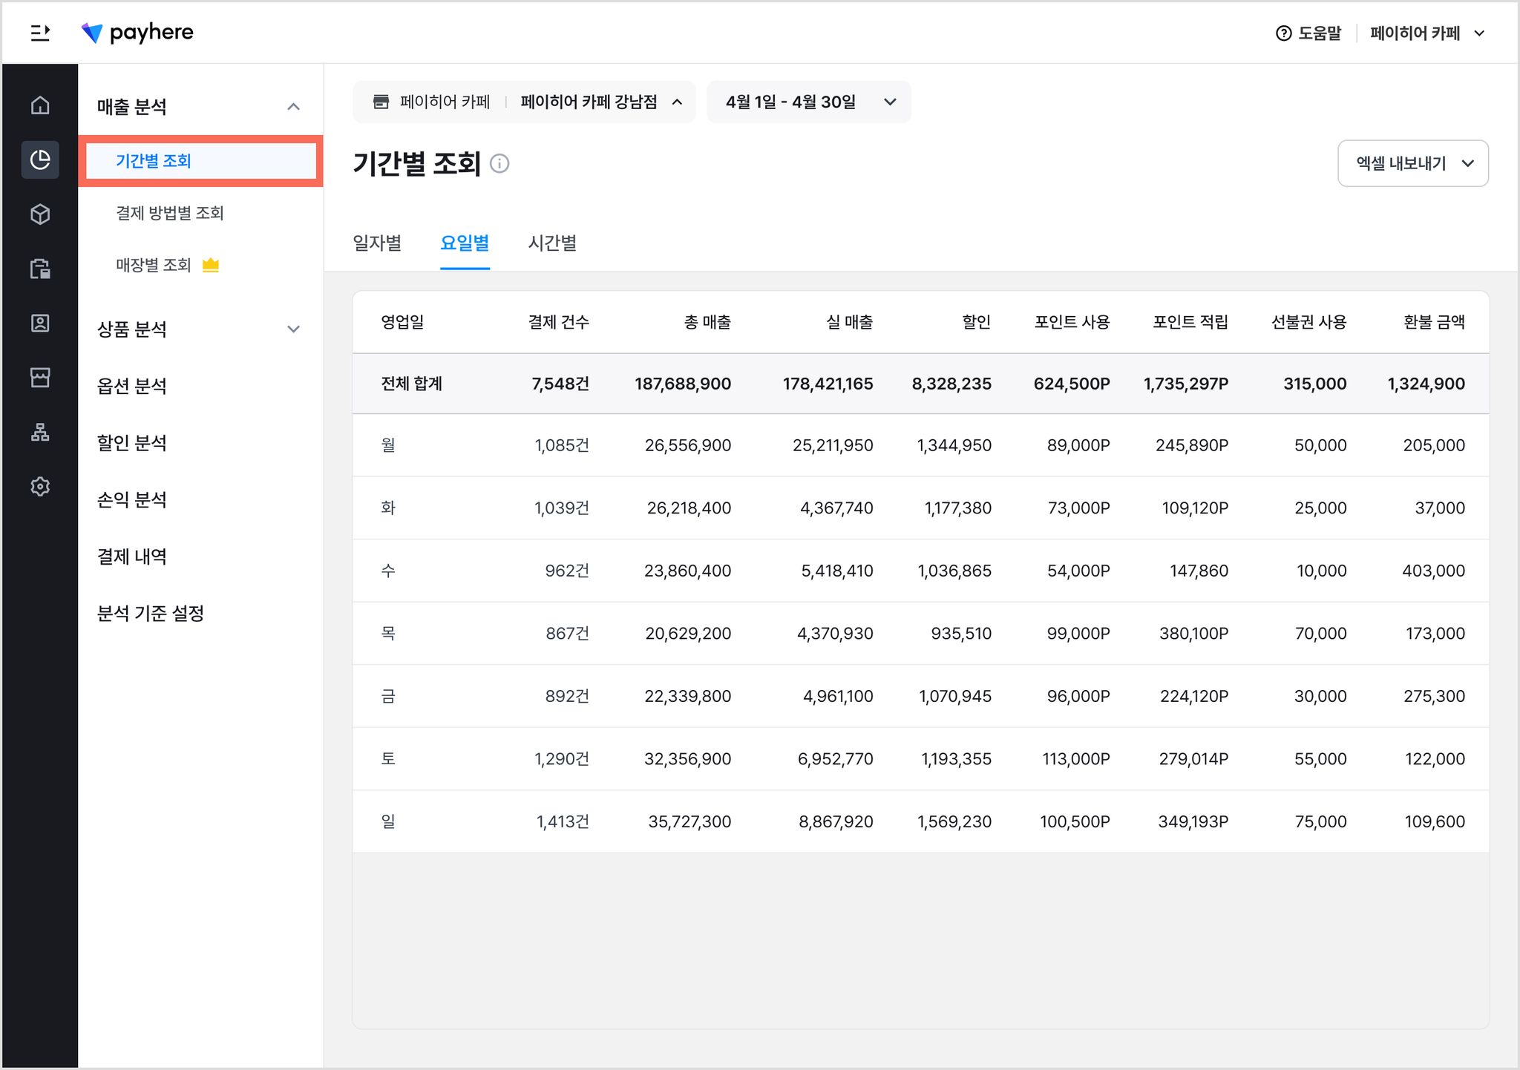Click the 목 row label
The image size is (1520, 1070).
tap(388, 634)
